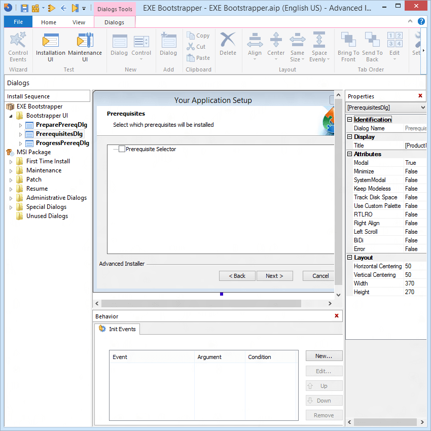
Task: Click the Properties panel horizontal scrollbar
Action: point(385,422)
